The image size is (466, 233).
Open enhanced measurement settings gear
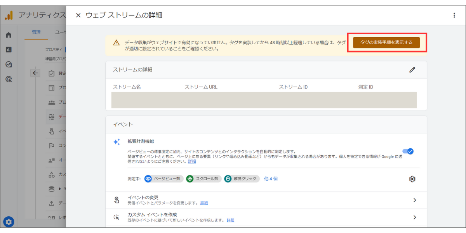click(x=412, y=179)
